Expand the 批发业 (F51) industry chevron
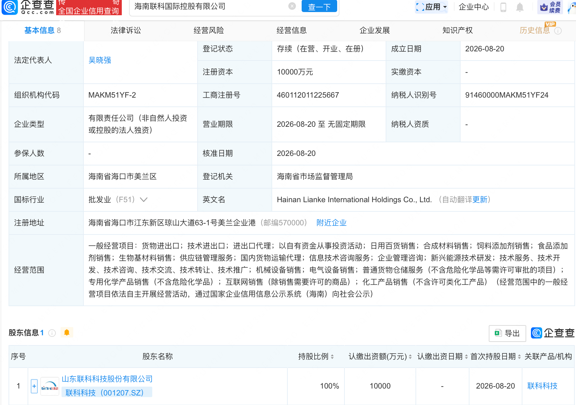Viewport: 576px width, 405px height. click(144, 200)
